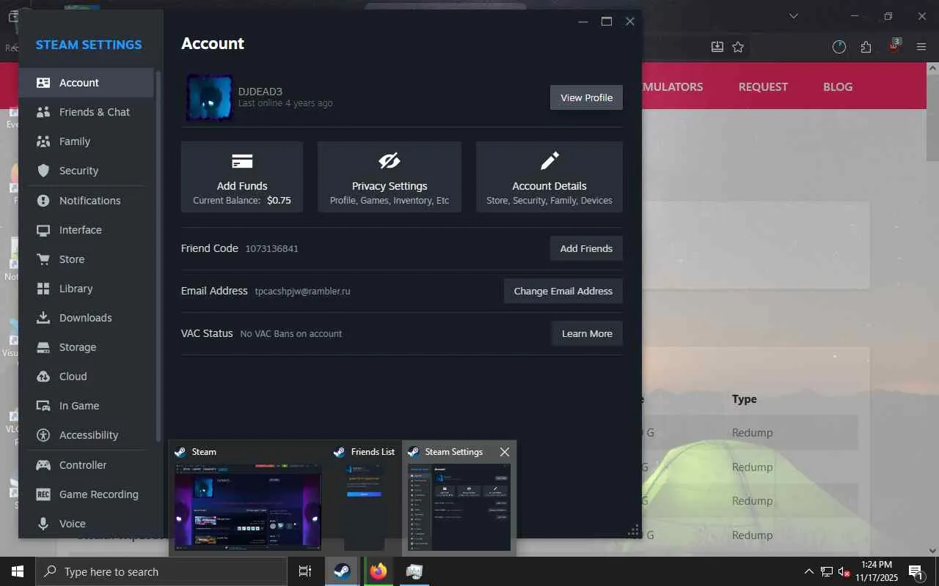The image size is (939, 586).
Task: Open Friends & Chat settings
Action: 87,112
